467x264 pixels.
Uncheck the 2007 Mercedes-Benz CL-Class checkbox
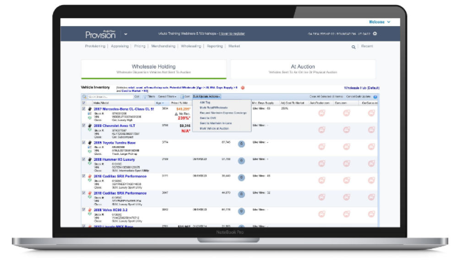[83, 109]
